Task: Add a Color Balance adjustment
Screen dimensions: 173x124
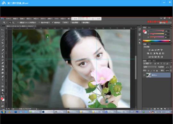Action: point(151,54)
